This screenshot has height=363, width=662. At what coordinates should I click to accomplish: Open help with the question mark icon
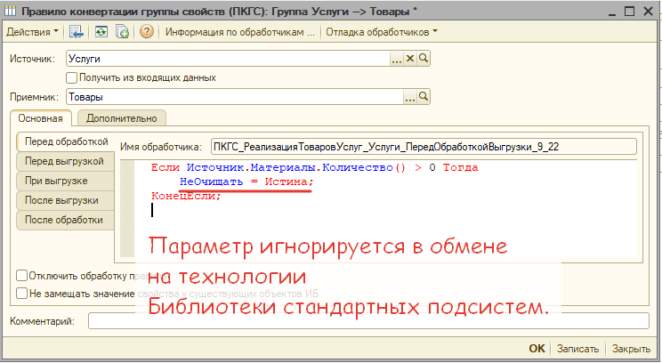point(147,32)
